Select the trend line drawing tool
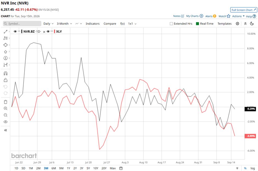 click(x=5, y=32)
